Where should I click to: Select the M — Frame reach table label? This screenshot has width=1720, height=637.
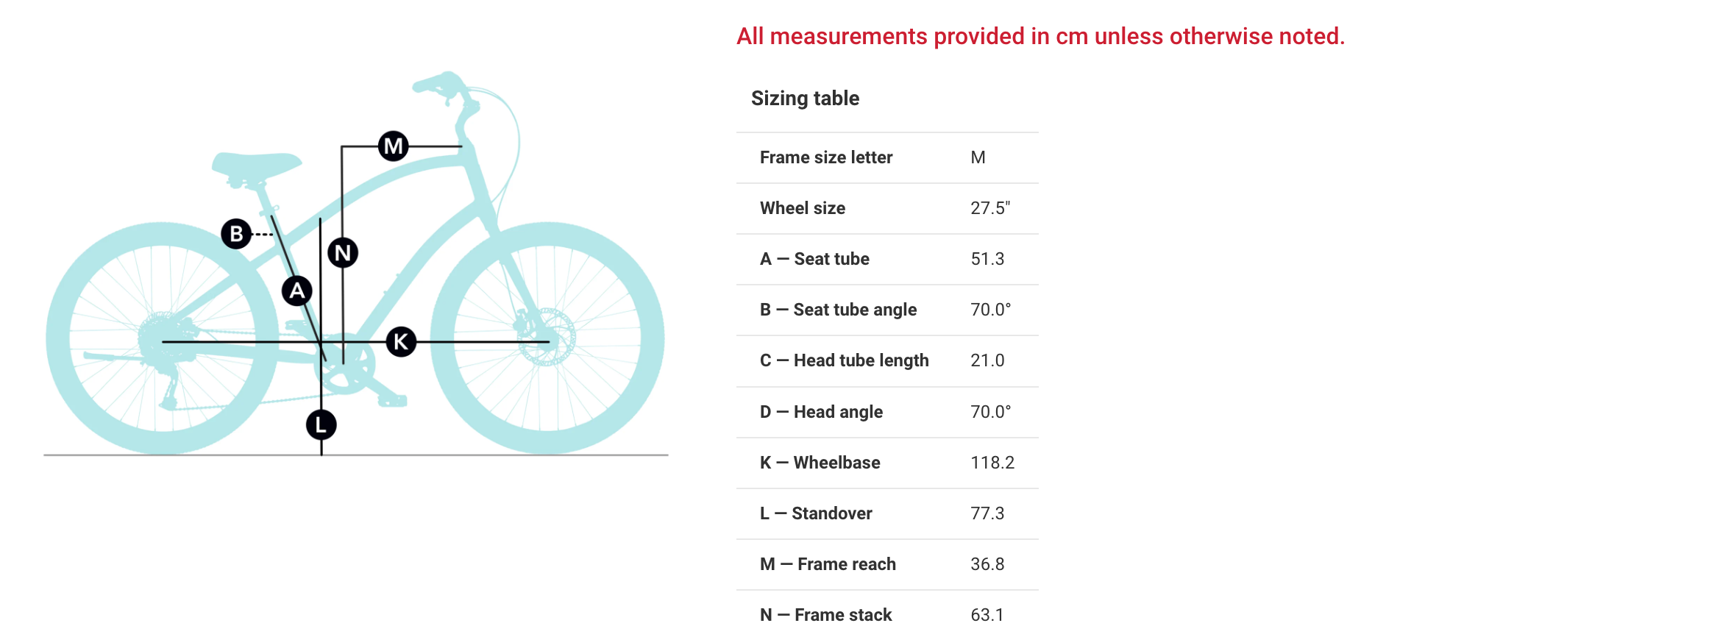pyautogui.click(x=828, y=564)
